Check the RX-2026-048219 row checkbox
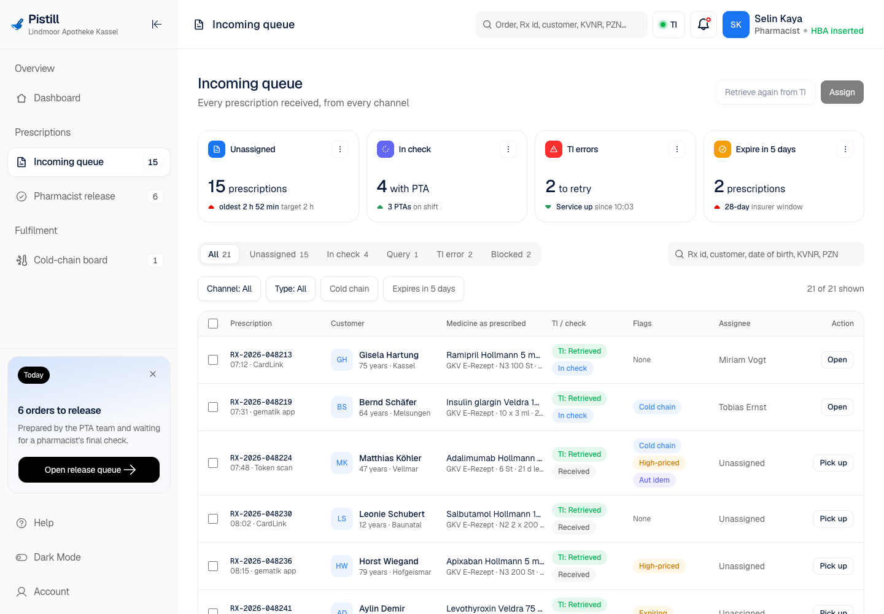This screenshot has width=884, height=614. pyautogui.click(x=213, y=407)
